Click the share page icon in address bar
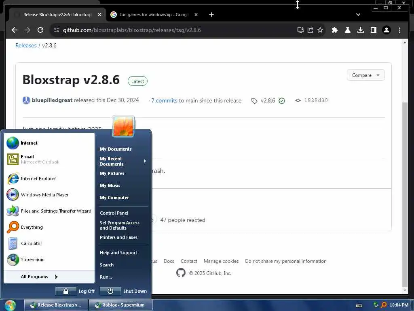 click(x=310, y=30)
